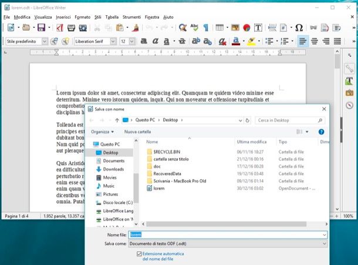
Task: Select the 'RecoveredData' folder in file list
Action: coord(167,174)
